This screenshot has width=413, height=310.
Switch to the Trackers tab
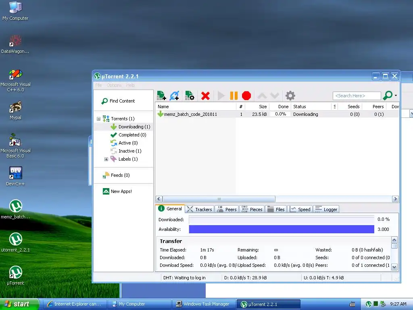tap(199, 209)
